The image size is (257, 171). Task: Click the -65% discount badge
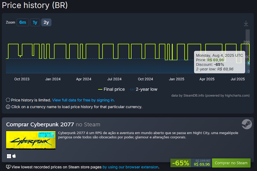pyautogui.click(x=180, y=163)
